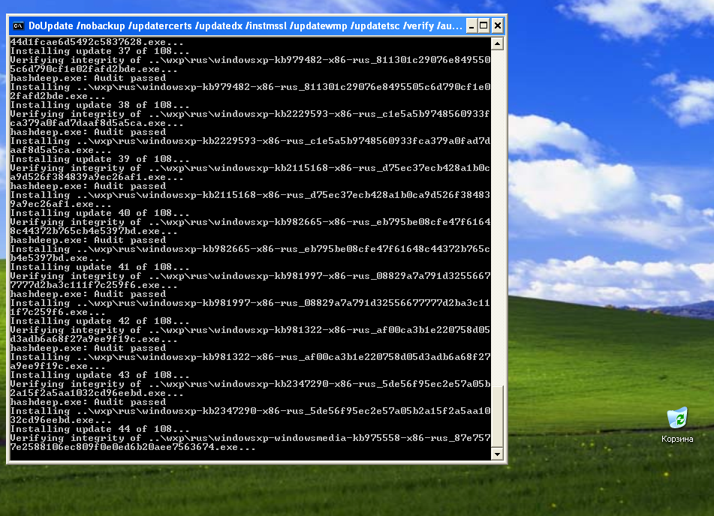Click the line "Installing update 38 of 108..."

click(100, 105)
